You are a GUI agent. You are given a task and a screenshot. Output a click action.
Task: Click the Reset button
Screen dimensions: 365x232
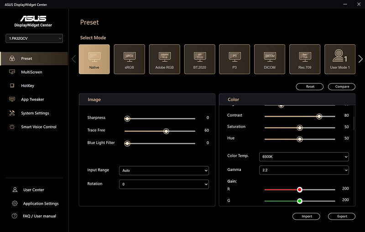[310, 87]
